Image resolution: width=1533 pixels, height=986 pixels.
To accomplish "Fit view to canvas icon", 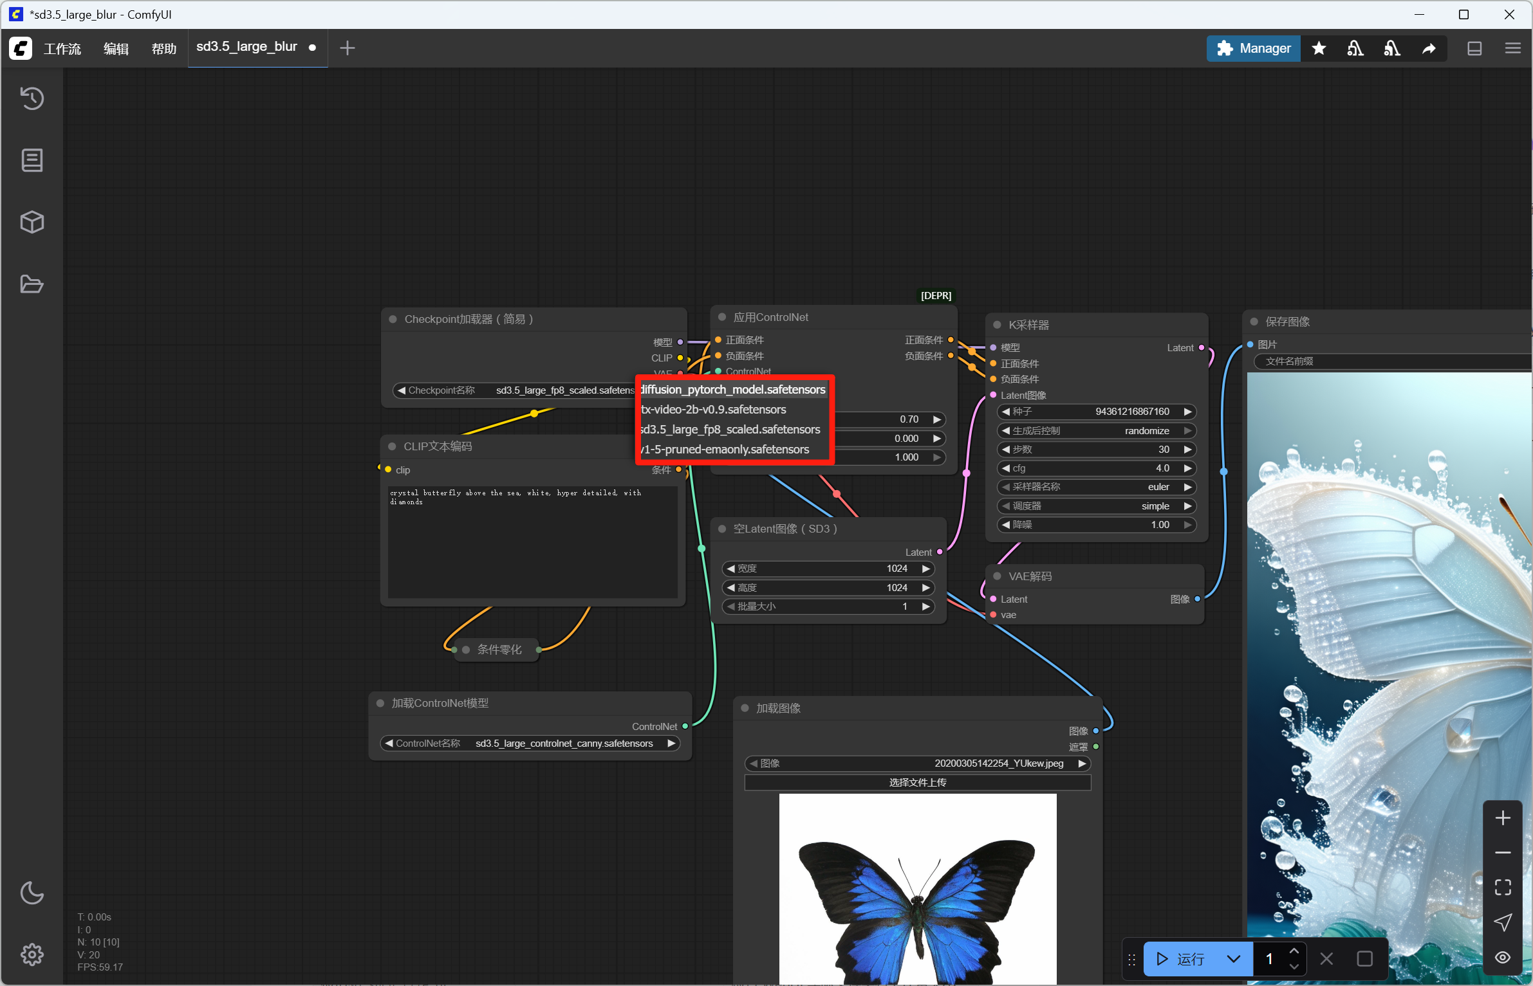I will point(1503,888).
